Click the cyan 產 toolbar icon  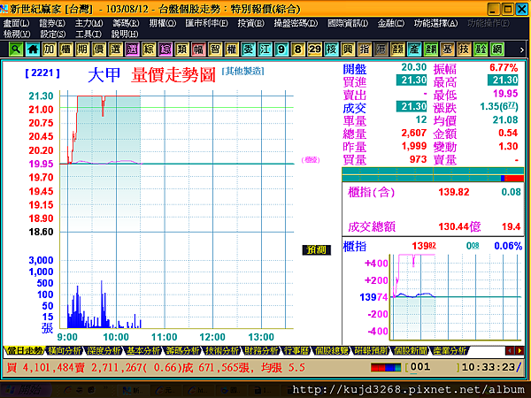(x=414, y=50)
